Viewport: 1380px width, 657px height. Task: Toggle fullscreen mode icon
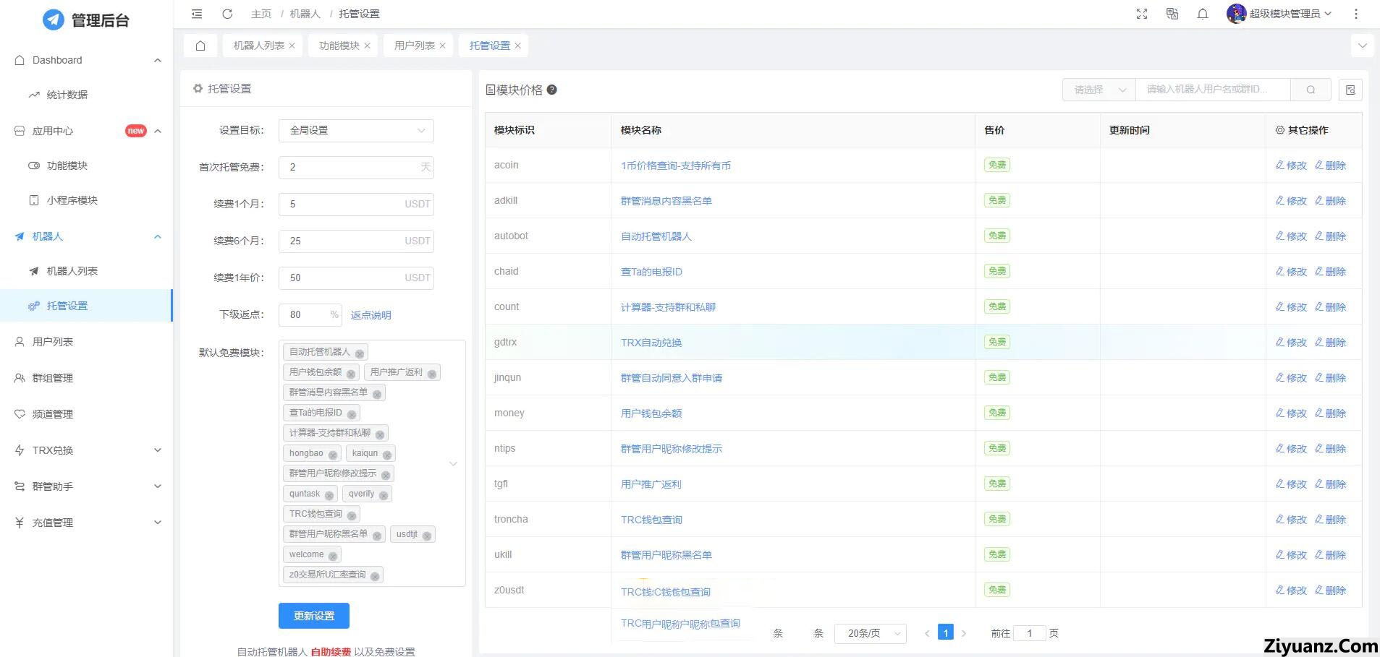tap(1142, 14)
